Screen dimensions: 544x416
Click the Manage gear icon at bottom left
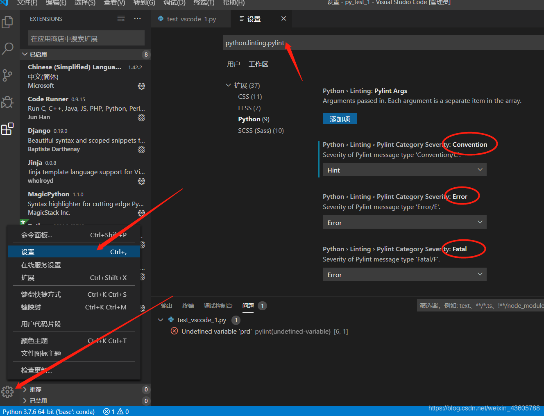pyautogui.click(x=7, y=392)
